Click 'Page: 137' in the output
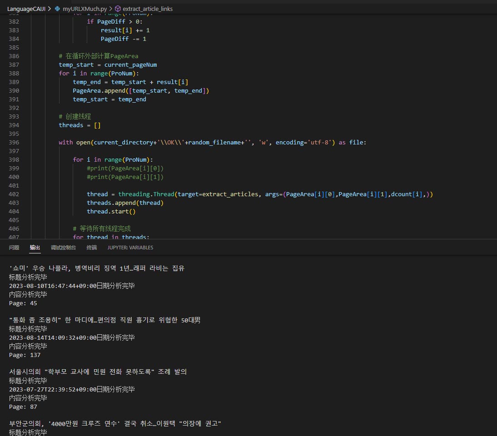497x436 pixels. [23, 355]
